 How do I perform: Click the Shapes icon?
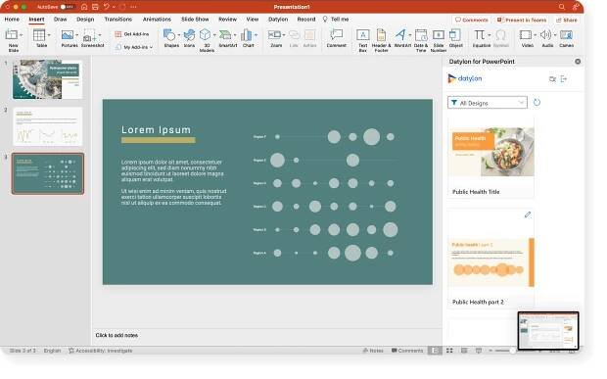pyautogui.click(x=169, y=35)
